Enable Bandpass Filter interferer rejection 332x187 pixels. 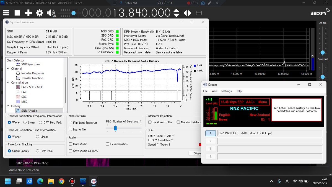(x=150, y=122)
